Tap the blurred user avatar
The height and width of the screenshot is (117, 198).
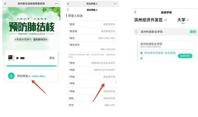(x=11, y=58)
